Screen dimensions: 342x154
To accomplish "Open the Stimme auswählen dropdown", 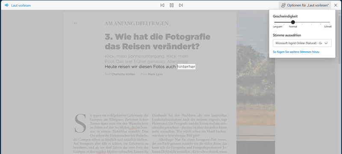I will tap(302, 43).
